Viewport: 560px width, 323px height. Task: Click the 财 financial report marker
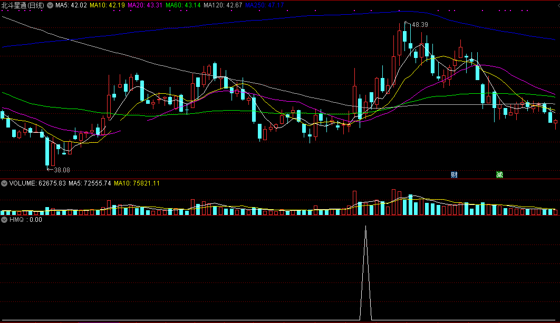[x=455, y=174]
